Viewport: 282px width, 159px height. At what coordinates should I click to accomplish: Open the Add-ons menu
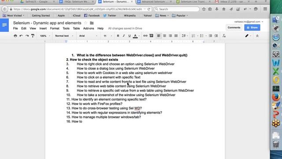pyautogui.click(x=89, y=28)
